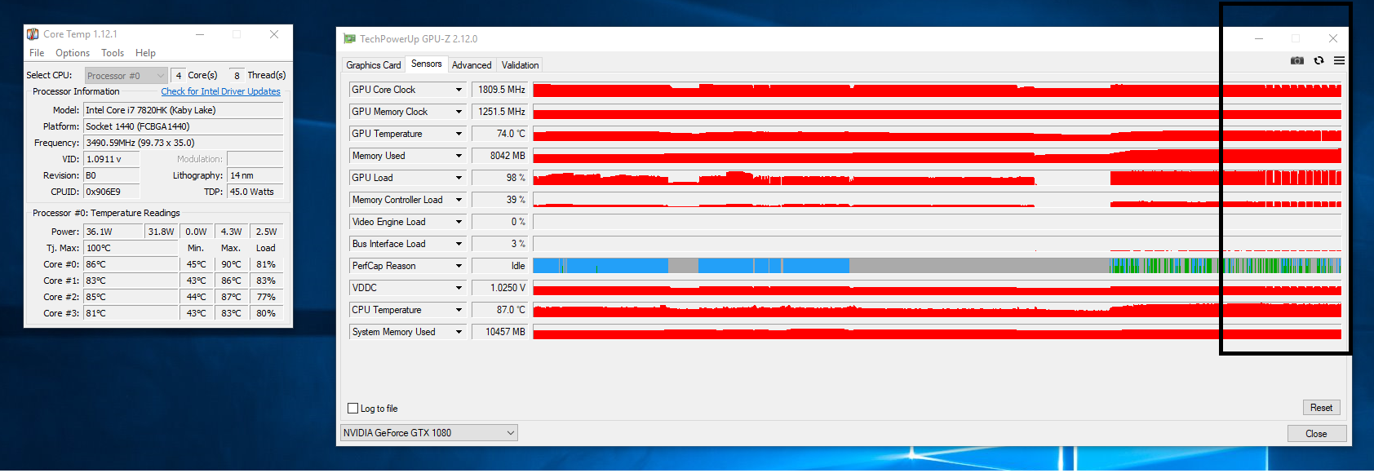Open GPU Temperature sensor dropdown
This screenshot has height=473, width=1374.
tap(459, 134)
